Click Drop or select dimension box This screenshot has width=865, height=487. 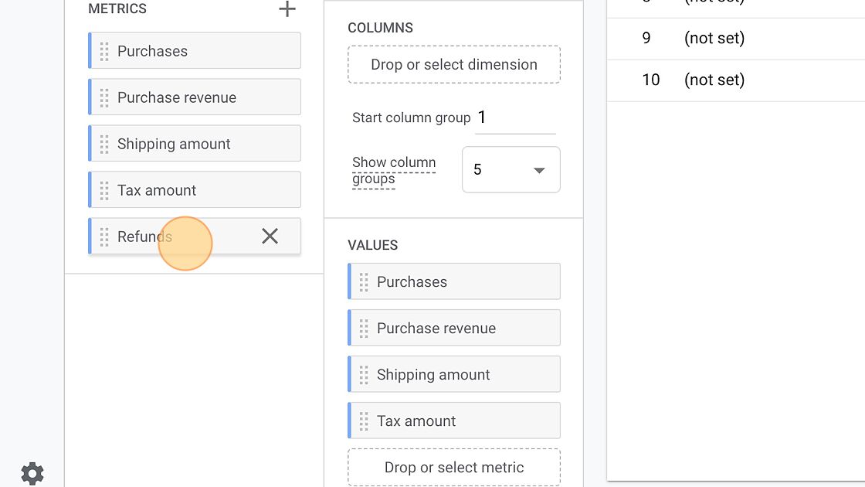pyautogui.click(x=453, y=65)
